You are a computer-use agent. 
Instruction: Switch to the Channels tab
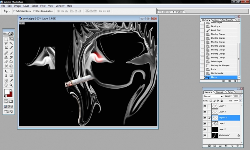point(220,92)
